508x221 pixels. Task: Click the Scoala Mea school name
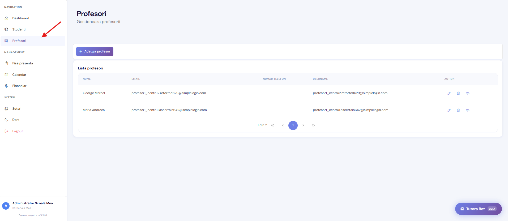tap(24, 208)
